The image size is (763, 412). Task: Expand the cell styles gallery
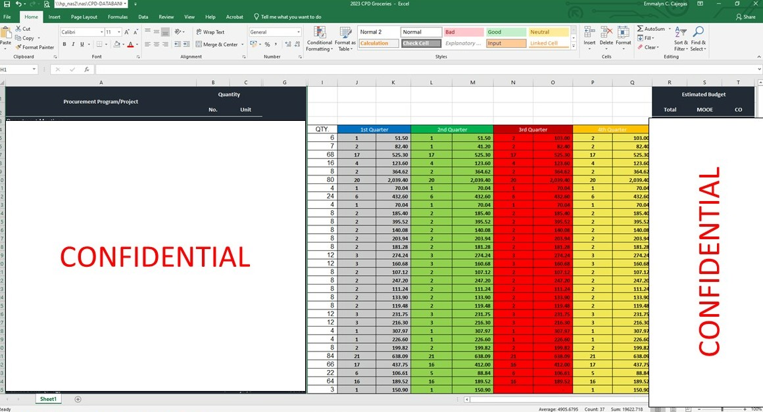pyautogui.click(x=574, y=46)
